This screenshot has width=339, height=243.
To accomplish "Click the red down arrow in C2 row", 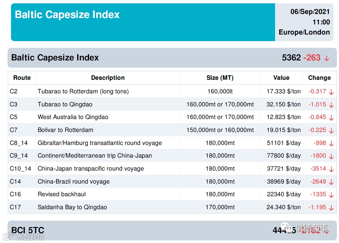I will coord(331,92).
